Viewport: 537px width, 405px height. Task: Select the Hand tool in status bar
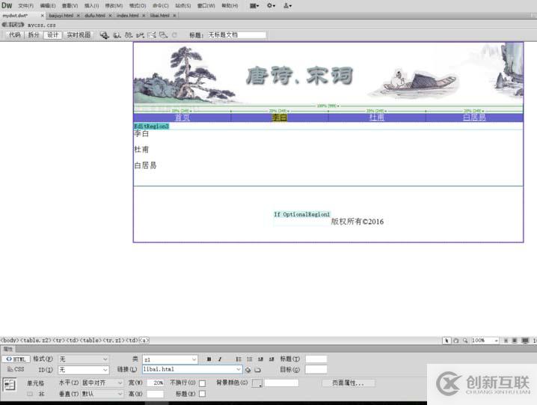[455, 341]
